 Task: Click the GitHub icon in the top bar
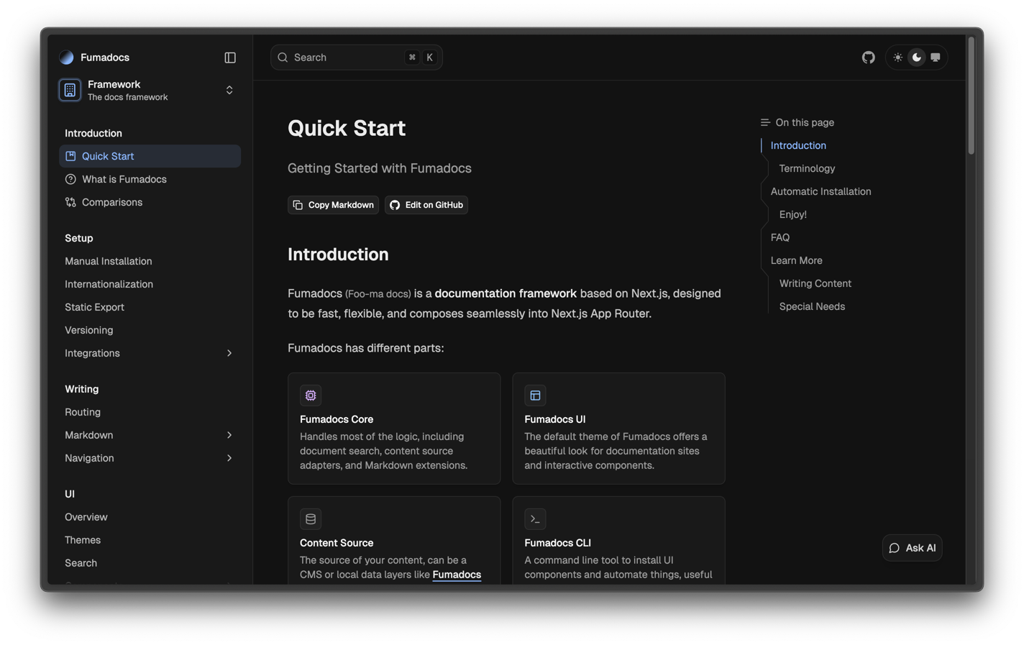(x=868, y=58)
